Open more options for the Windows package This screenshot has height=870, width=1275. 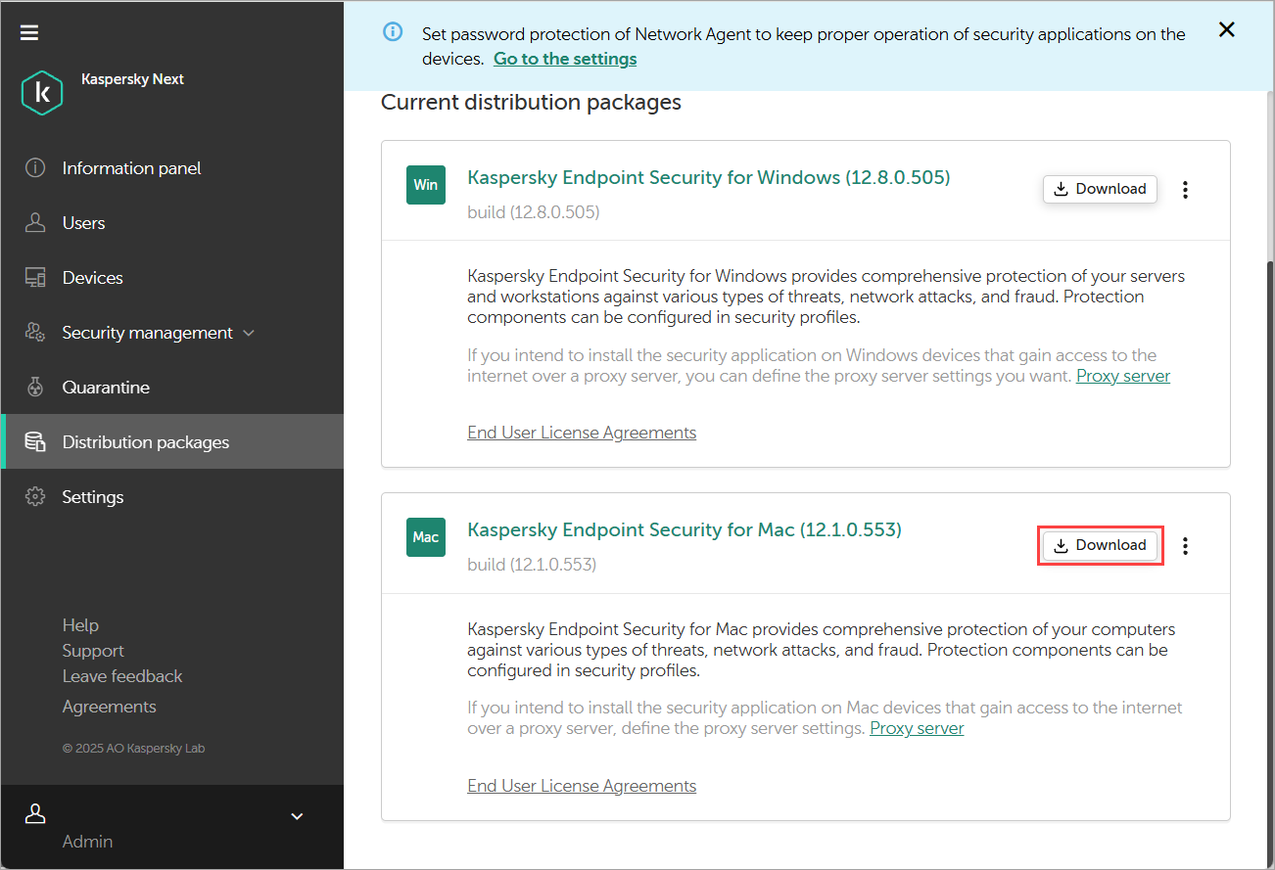point(1185,189)
